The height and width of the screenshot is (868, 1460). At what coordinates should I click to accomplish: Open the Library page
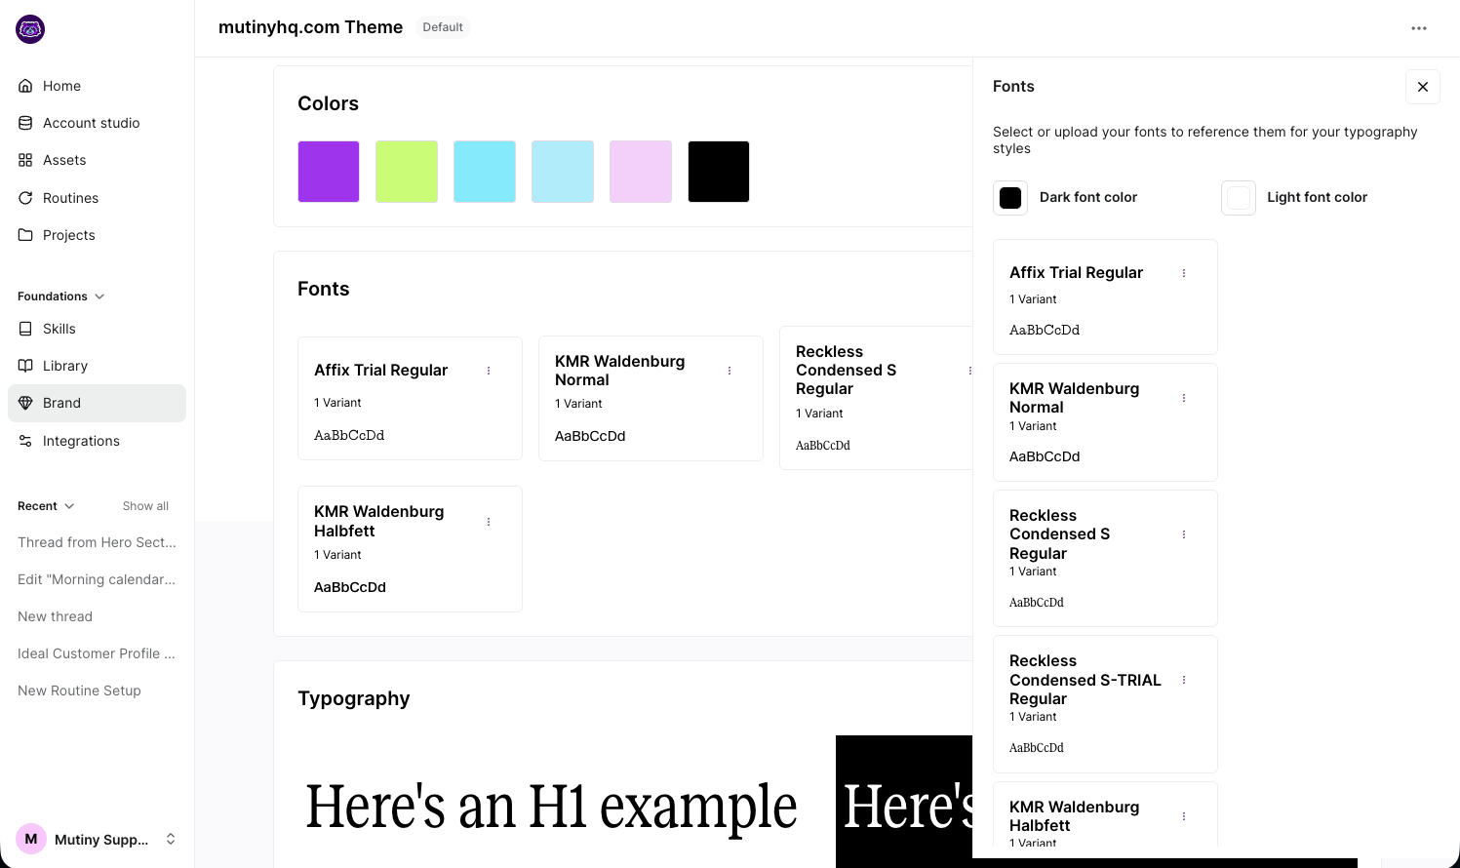point(97,366)
